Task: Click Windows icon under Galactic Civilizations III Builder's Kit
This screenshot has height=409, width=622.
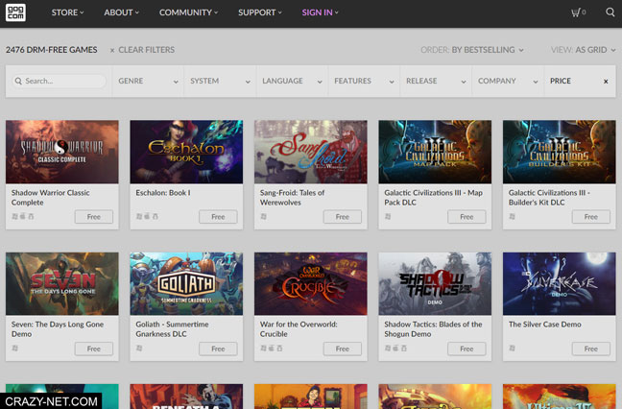Action: 513,216
